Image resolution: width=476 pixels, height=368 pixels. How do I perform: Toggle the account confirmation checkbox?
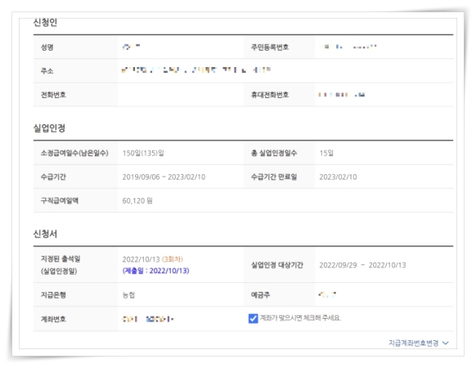click(x=253, y=318)
